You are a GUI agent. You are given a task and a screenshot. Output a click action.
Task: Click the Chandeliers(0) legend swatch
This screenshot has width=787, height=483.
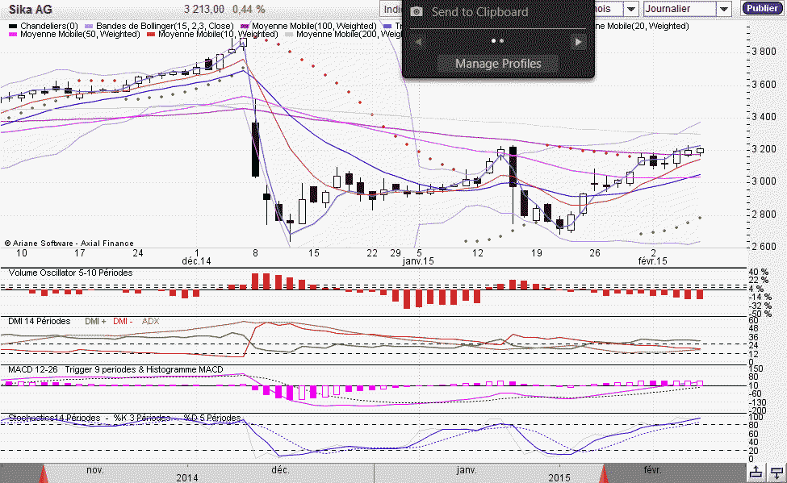point(13,26)
